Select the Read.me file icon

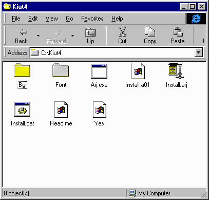click(x=61, y=110)
